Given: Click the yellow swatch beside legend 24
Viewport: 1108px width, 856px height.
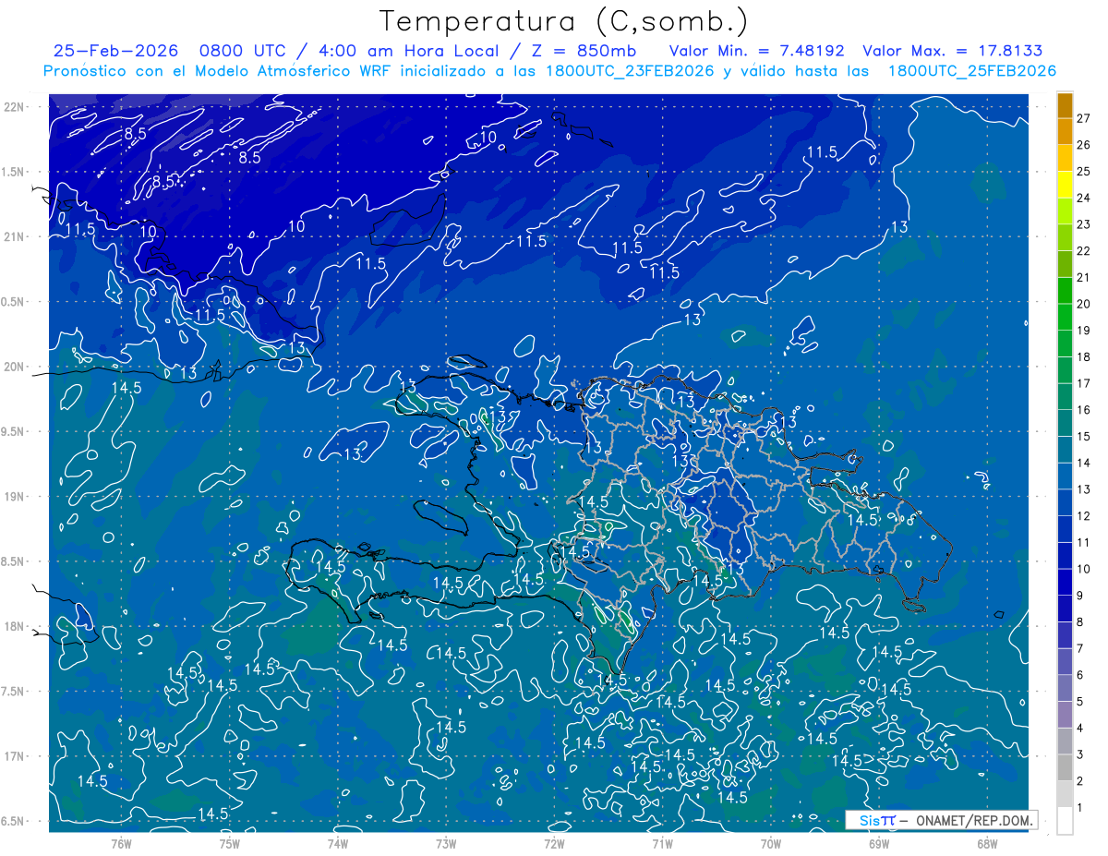Looking at the screenshot, I should pos(1065,185).
